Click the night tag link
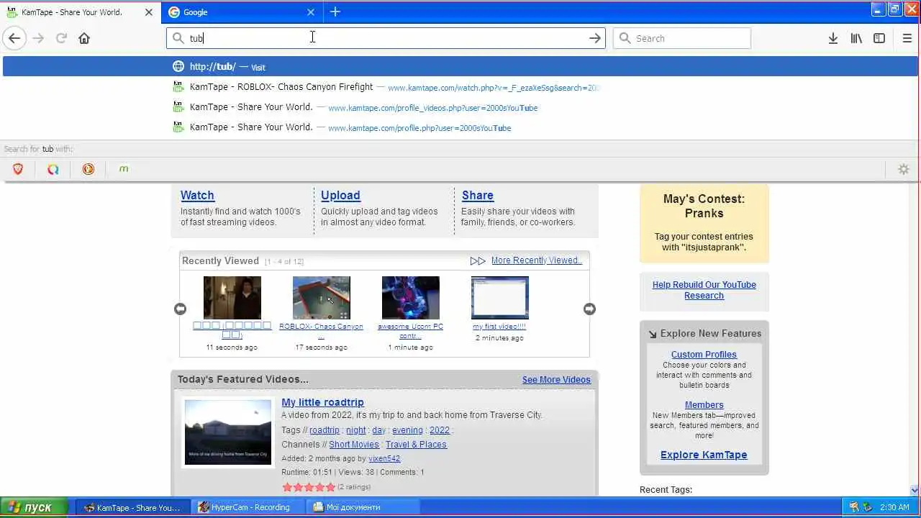The image size is (921, 518). tap(356, 430)
